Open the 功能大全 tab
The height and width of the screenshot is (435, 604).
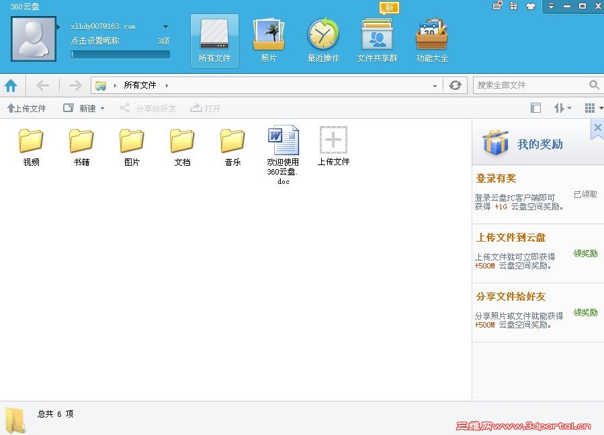(432, 41)
